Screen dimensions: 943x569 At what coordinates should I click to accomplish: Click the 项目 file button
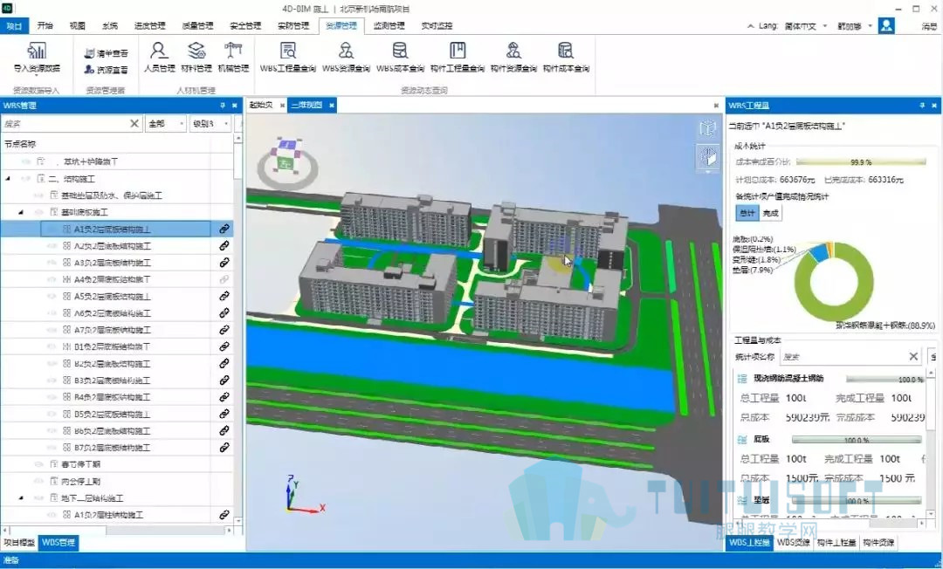click(15, 26)
